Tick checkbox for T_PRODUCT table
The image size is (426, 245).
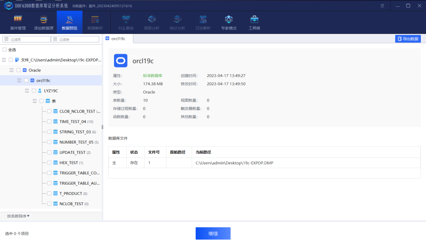coord(49,193)
